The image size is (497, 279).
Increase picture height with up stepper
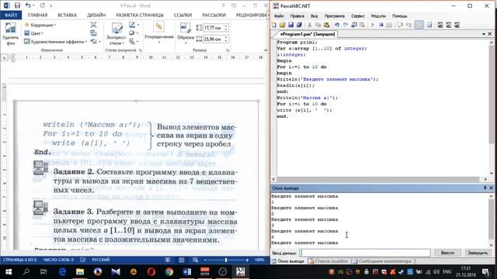pyautogui.click(x=226, y=26)
